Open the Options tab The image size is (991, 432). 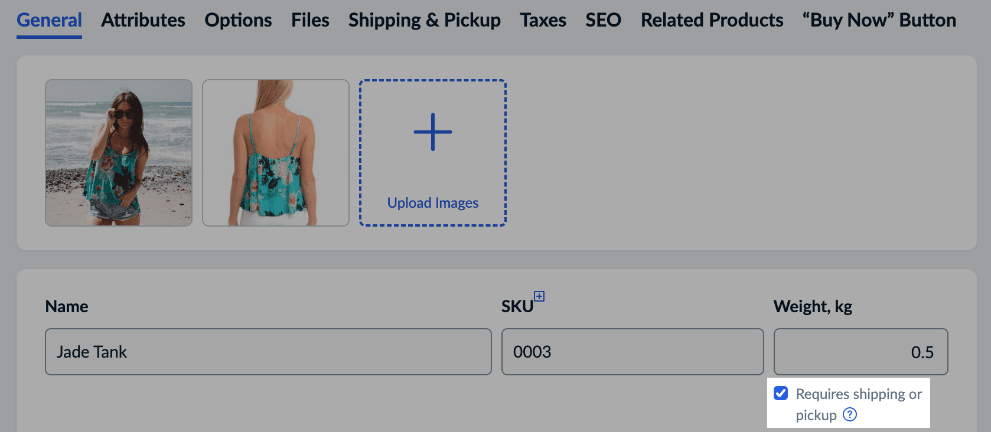[238, 20]
